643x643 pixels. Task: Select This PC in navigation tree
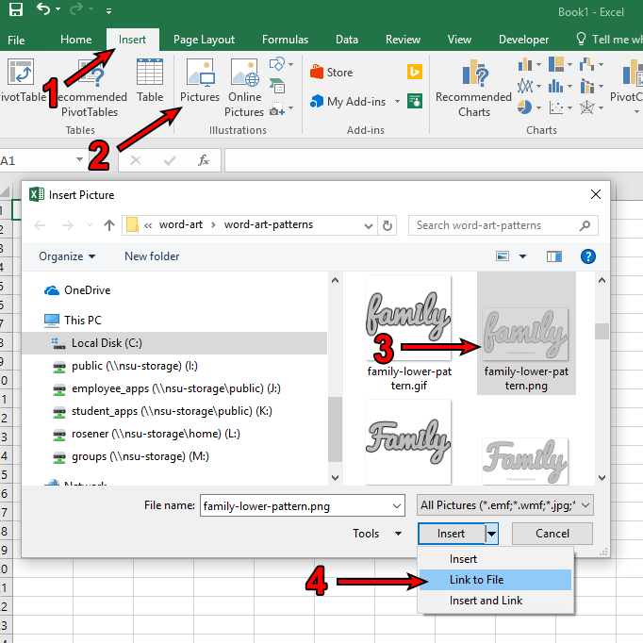[73, 321]
